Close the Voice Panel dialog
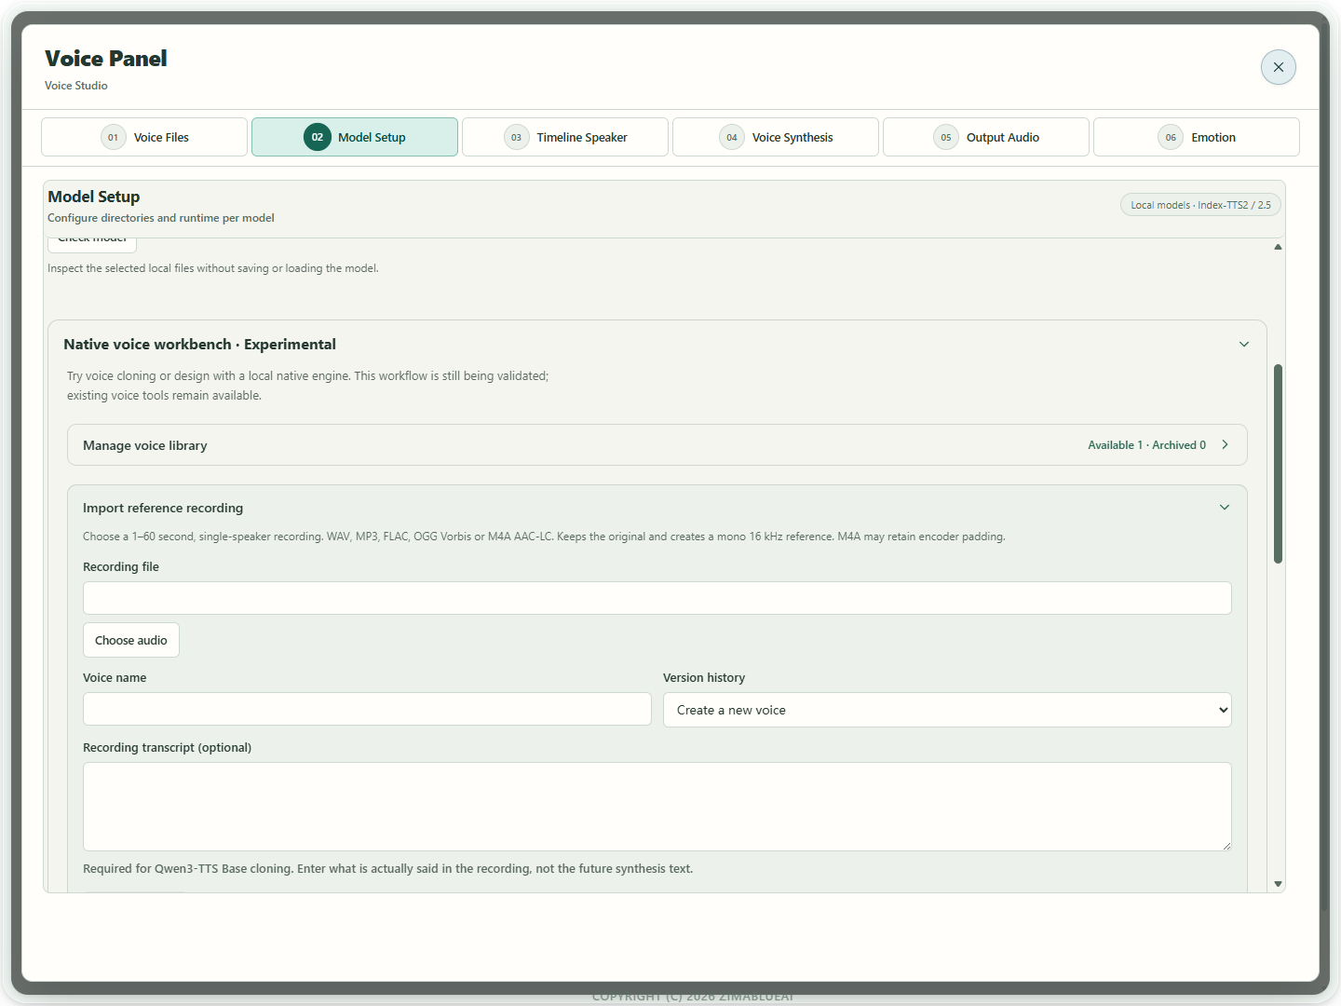Viewport: 1341px width, 1006px height. pos(1278,67)
